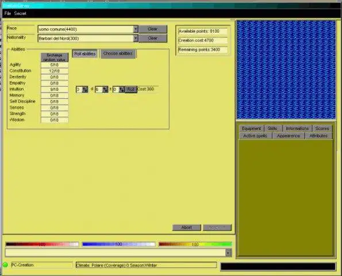Click the Memory value 0/18
Viewport: 342px width, 276px height.
click(x=55, y=95)
